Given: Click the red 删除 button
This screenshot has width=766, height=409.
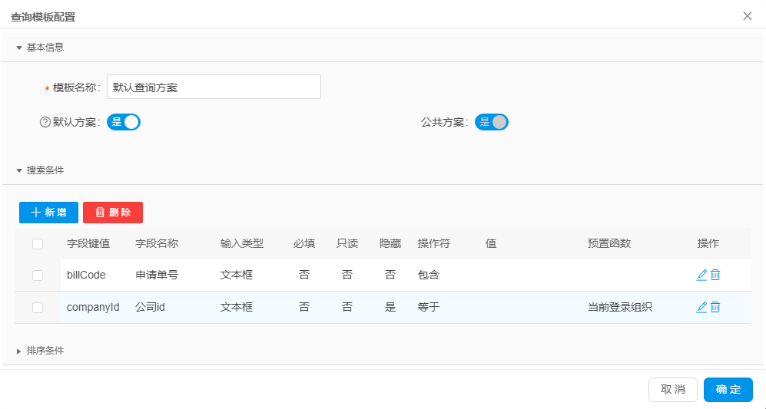Looking at the screenshot, I should point(113,213).
